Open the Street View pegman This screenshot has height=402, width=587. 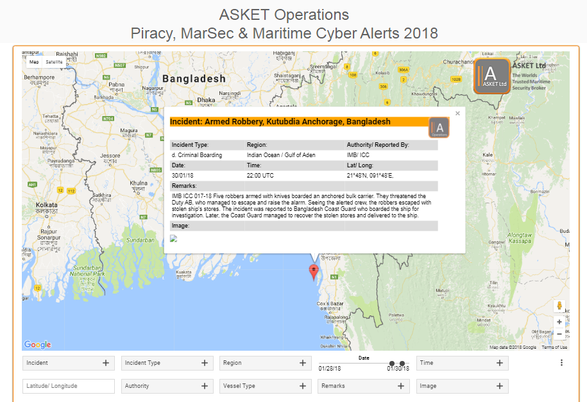pos(559,306)
